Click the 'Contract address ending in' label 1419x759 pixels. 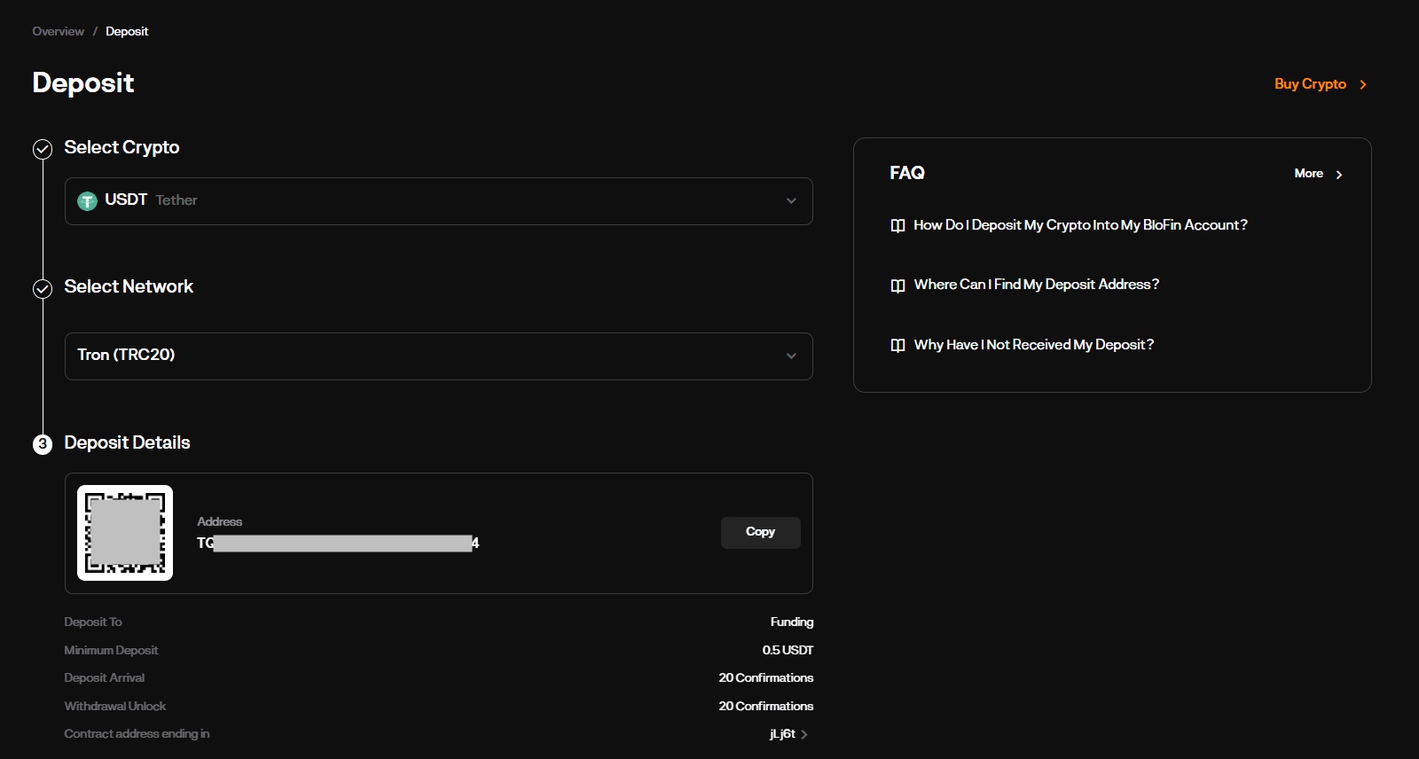point(137,734)
